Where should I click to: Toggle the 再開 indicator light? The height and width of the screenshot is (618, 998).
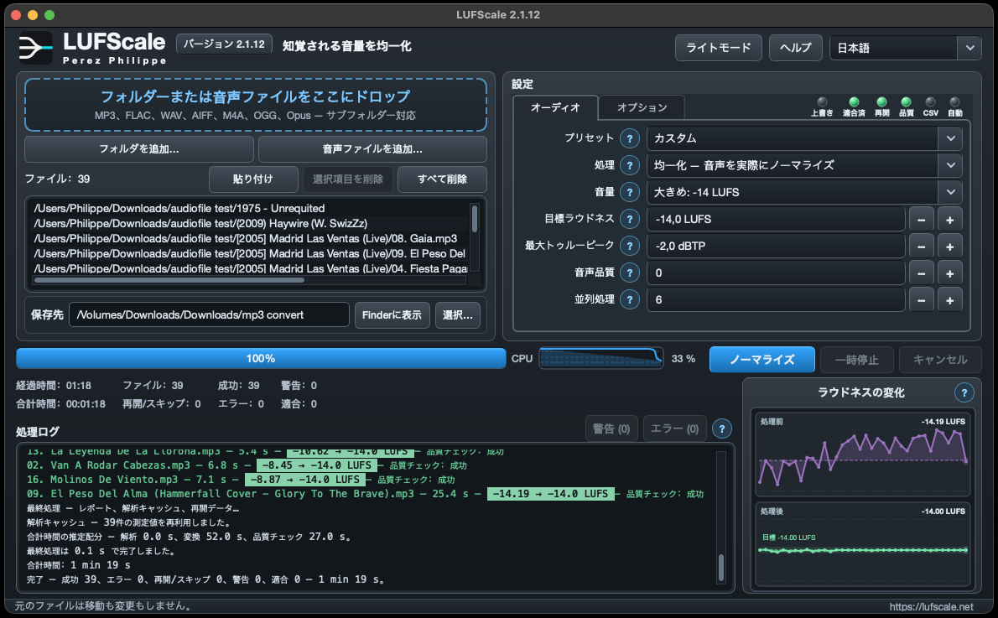pos(881,101)
